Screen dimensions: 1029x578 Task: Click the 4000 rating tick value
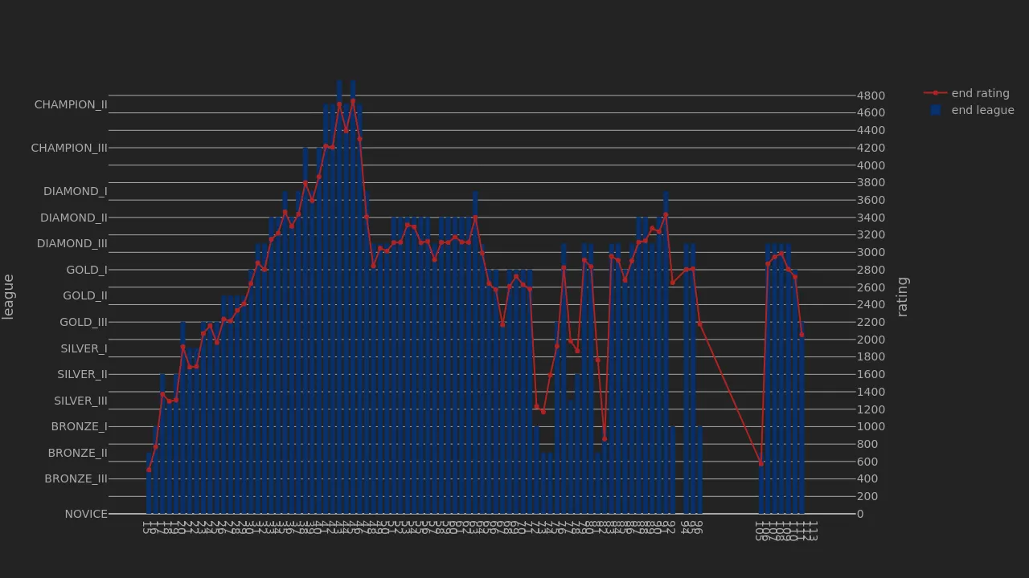point(871,165)
